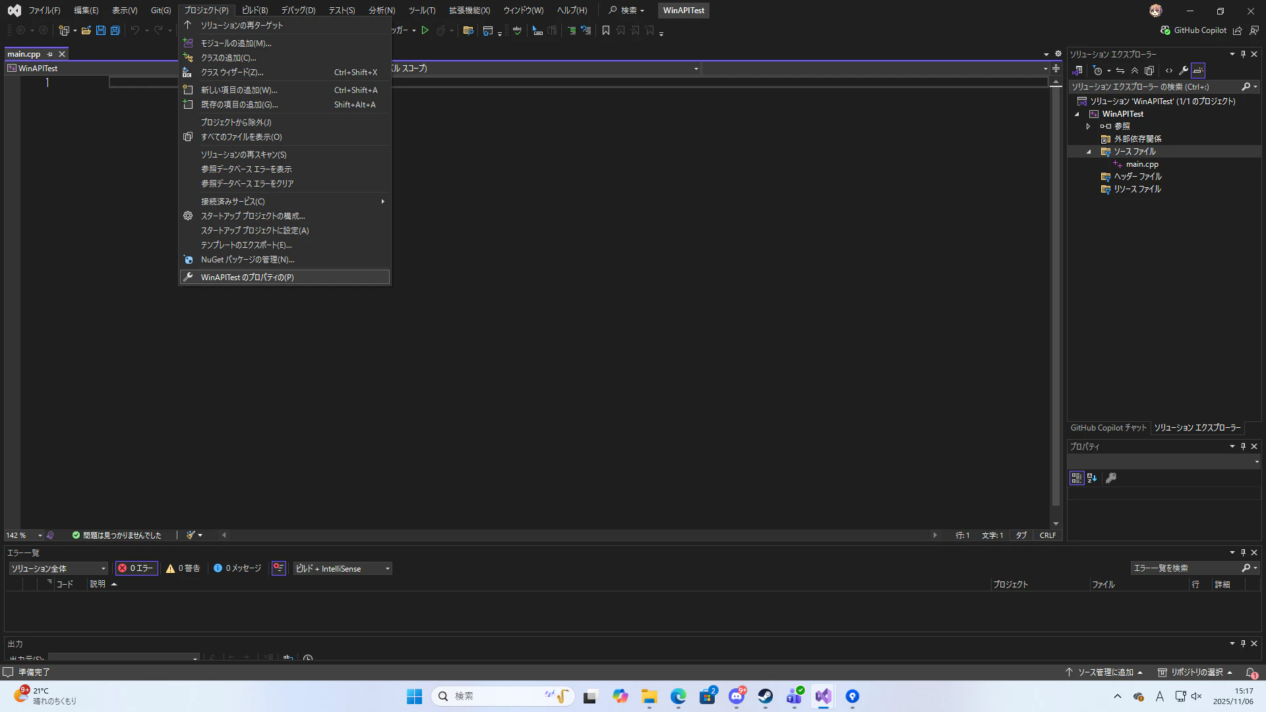
Task: Click ソース管理に追加 in status bar
Action: [x=1105, y=672]
